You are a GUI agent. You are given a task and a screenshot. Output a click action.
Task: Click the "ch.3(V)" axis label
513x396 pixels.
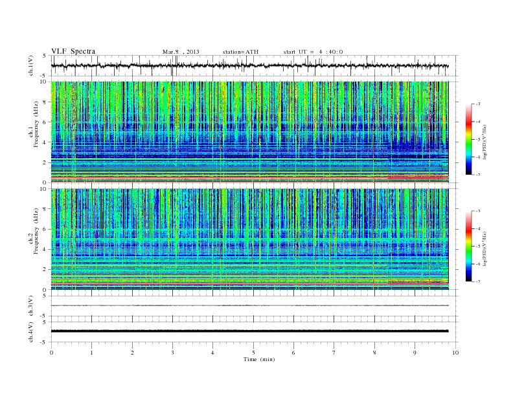[31, 306]
